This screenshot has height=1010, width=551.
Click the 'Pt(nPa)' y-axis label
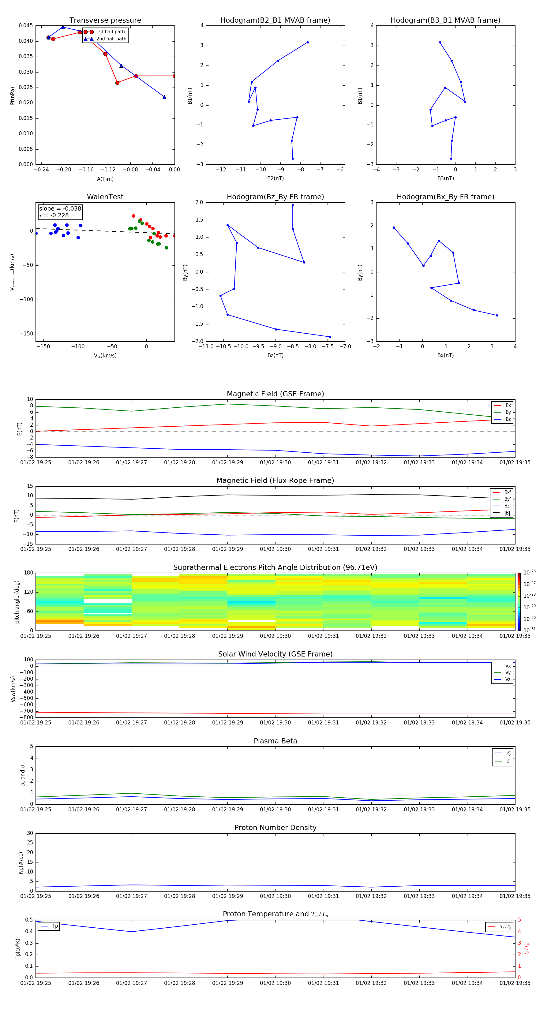coord(12,95)
